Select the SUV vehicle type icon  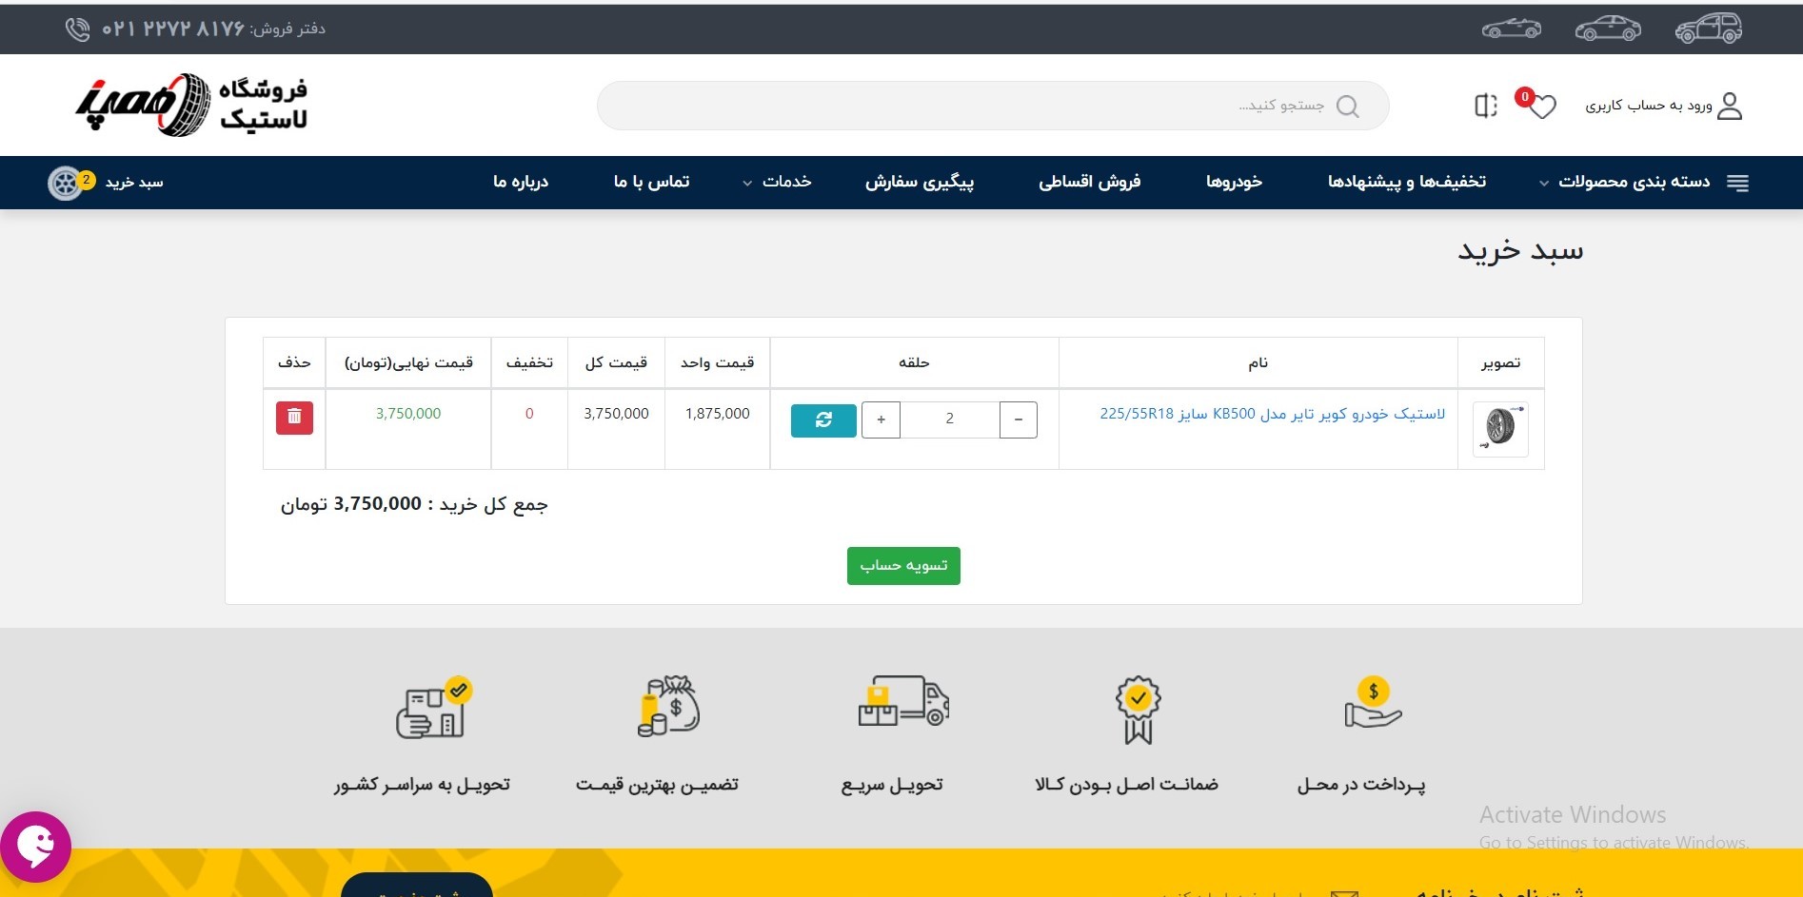tap(1708, 29)
